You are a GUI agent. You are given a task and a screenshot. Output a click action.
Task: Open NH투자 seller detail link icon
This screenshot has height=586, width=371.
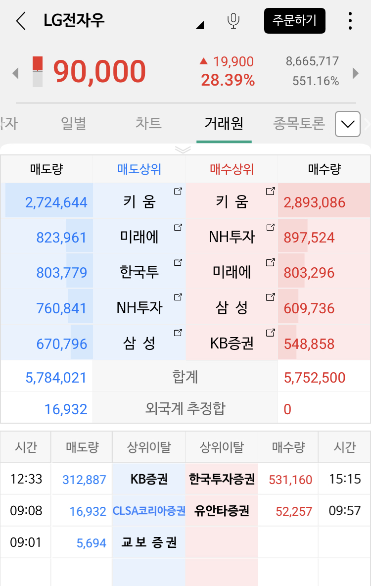tap(178, 297)
